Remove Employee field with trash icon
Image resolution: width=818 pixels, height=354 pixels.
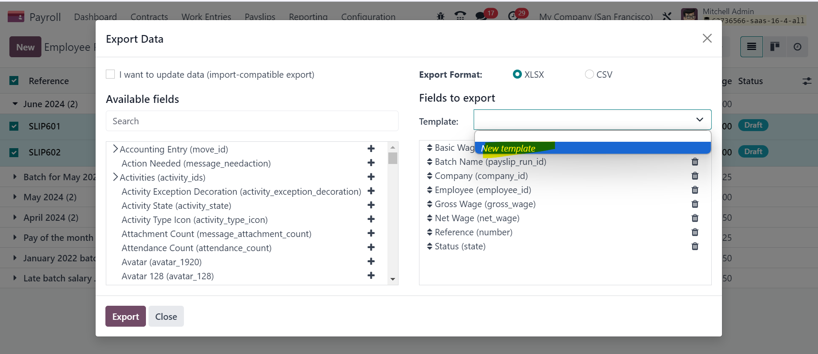695,190
